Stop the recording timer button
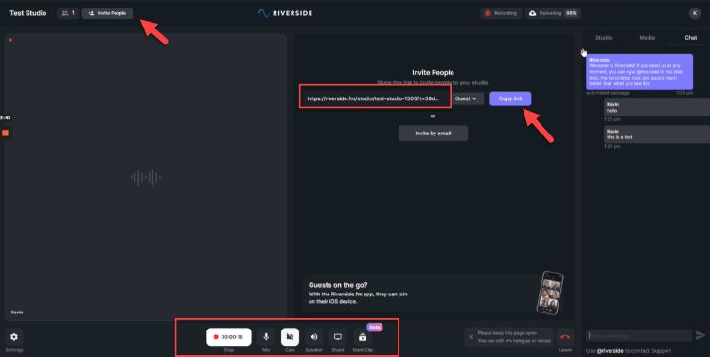This screenshot has width=710, height=357. pyautogui.click(x=229, y=336)
